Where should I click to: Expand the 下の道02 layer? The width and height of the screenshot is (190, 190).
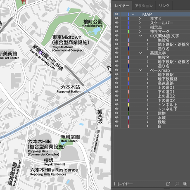click(147, 100)
